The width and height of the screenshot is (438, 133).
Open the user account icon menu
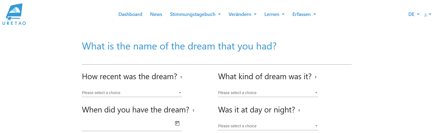point(427,15)
